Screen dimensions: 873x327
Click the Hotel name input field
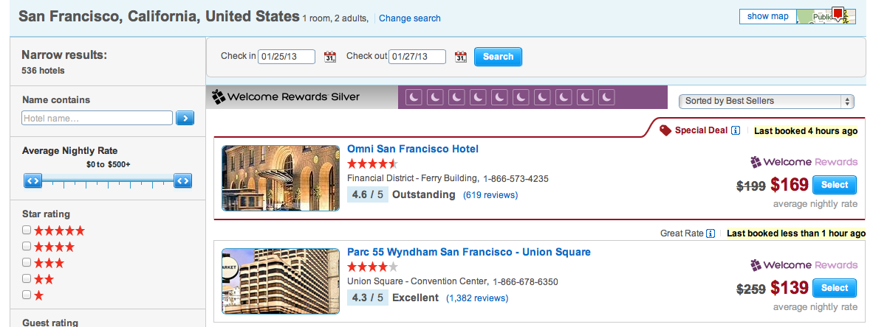pos(97,118)
